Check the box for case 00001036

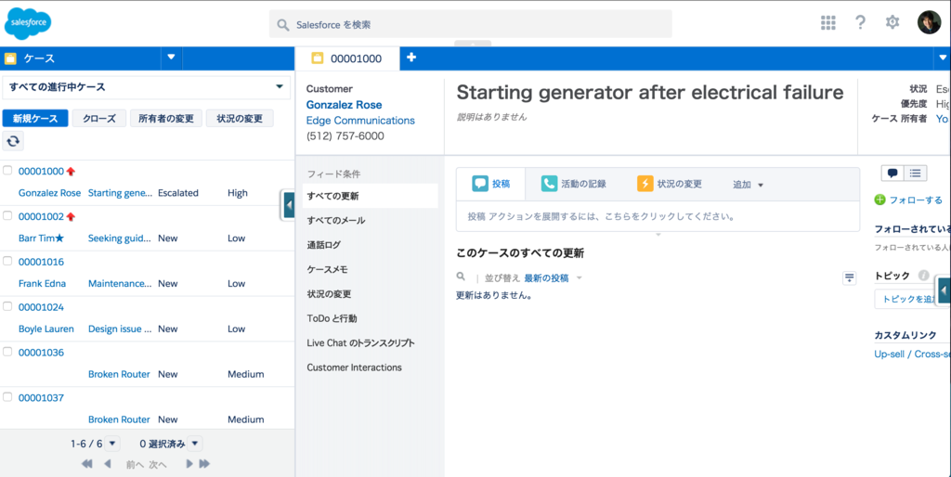coord(7,352)
